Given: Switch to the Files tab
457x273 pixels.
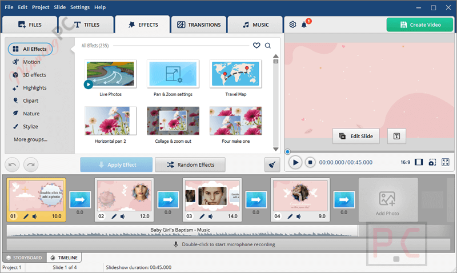Looking at the screenshot, I should pyautogui.click(x=30, y=25).
